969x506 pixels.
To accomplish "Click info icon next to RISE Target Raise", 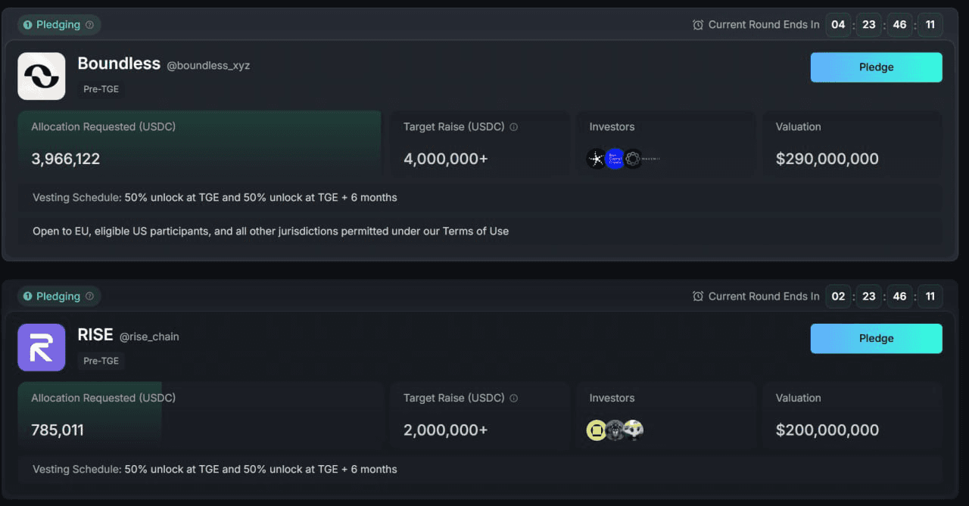I will pyautogui.click(x=514, y=399).
